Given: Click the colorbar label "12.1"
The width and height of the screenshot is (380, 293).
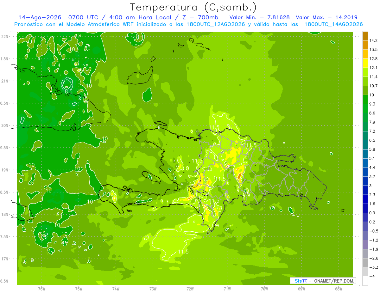Looking at the screenshot, I should (x=373, y=68).
